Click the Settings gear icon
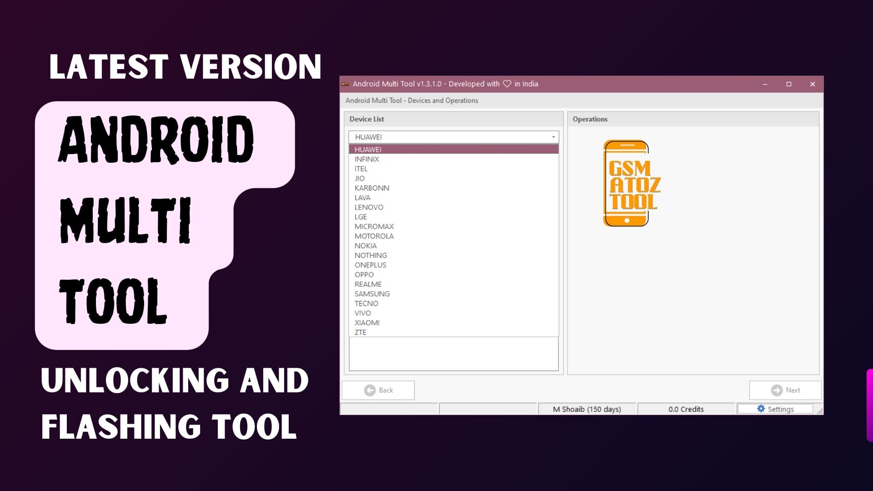873x491 pixels. pyautogui.click(x=761, y=409)
